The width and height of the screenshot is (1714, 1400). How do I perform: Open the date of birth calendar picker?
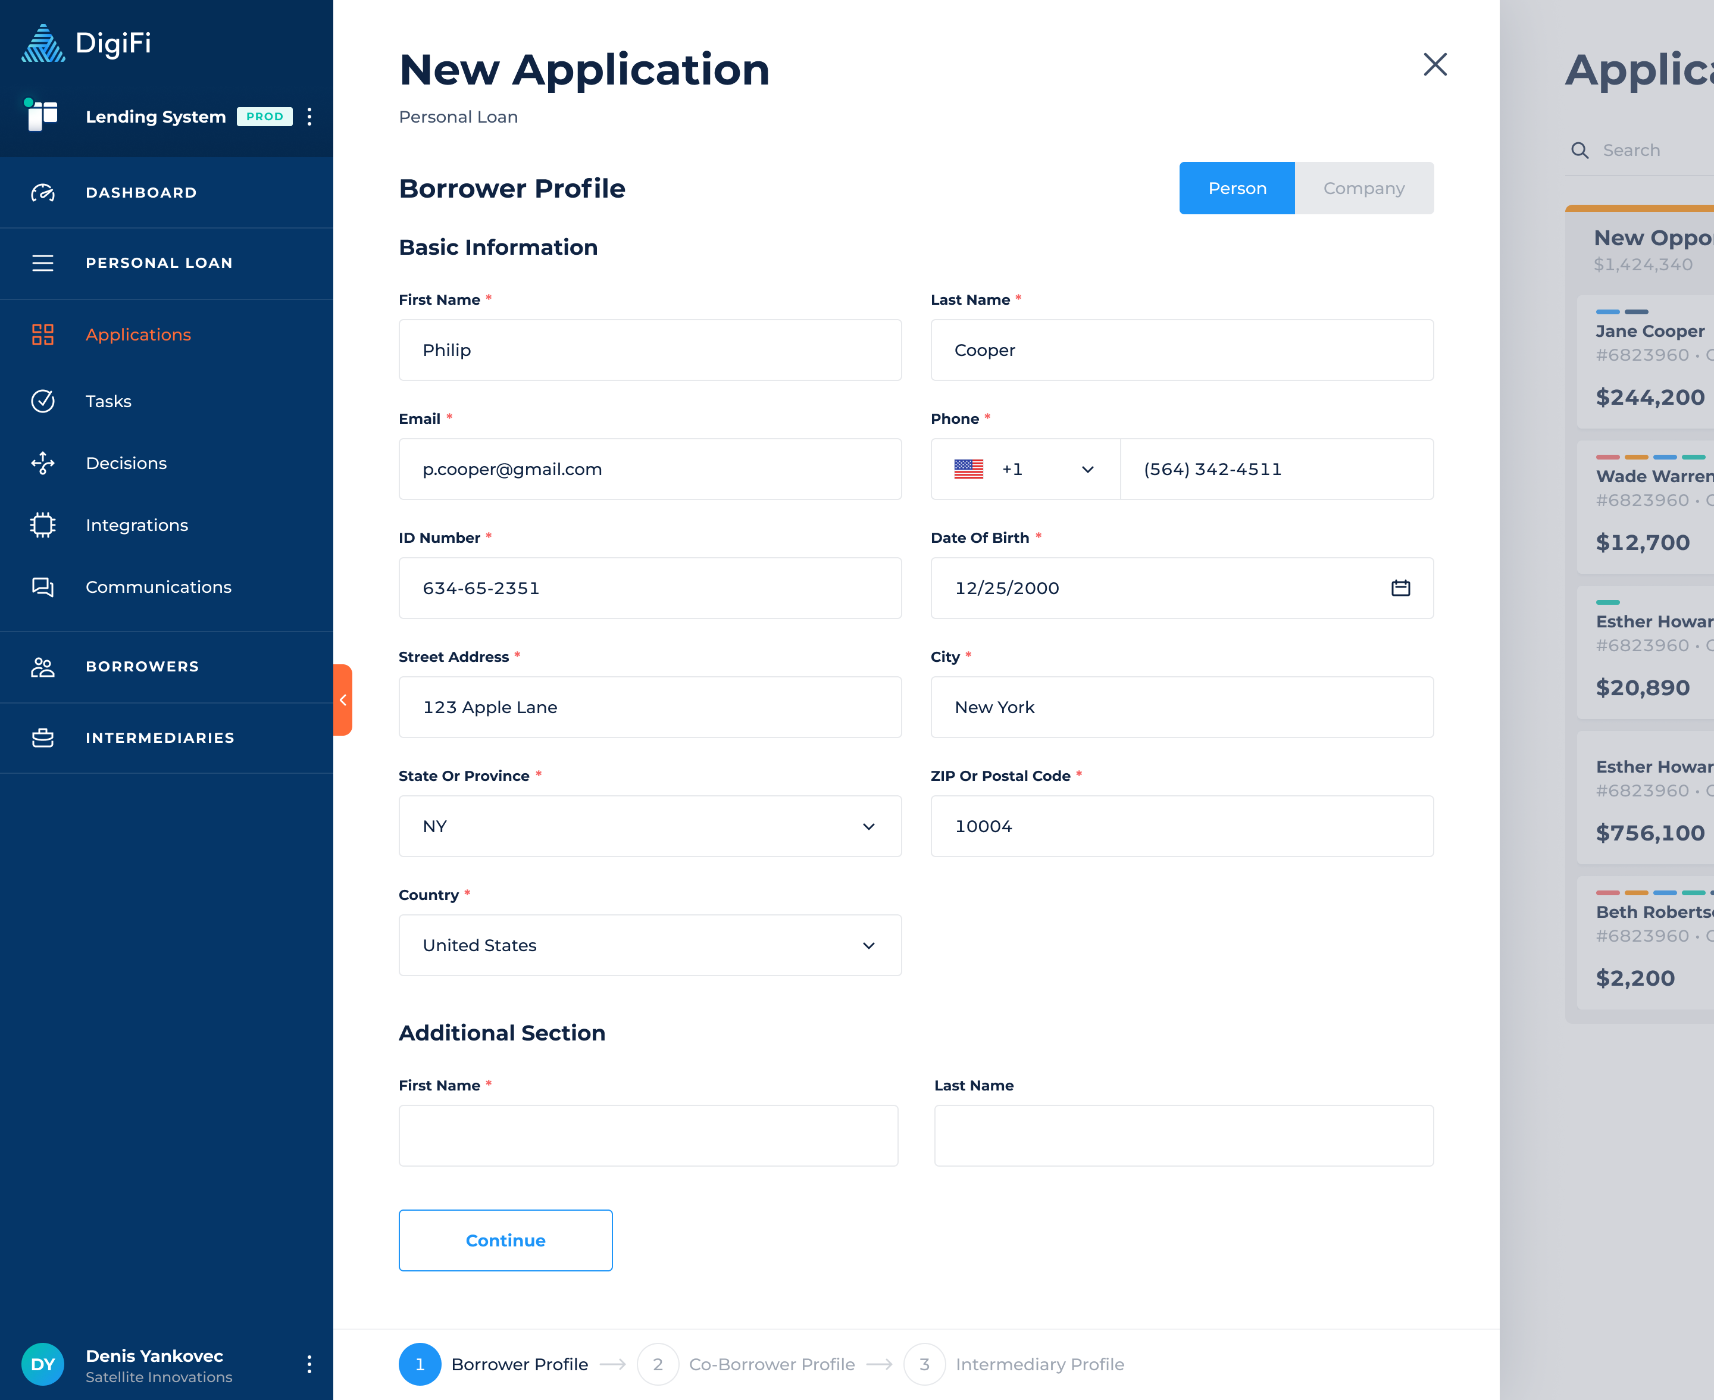click(1400, 588)
